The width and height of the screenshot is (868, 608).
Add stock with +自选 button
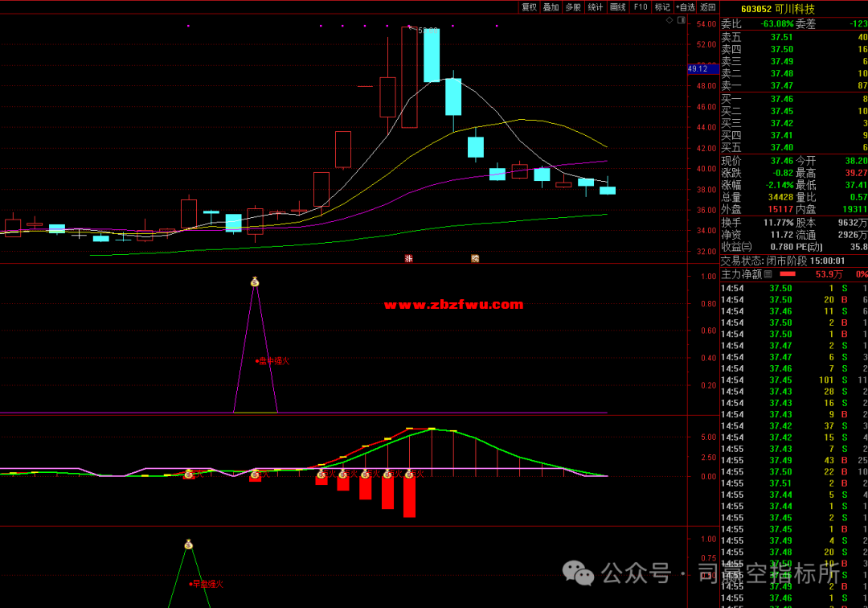(x=686, y=7)
